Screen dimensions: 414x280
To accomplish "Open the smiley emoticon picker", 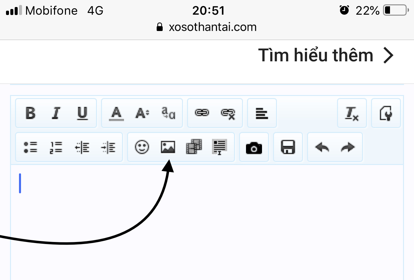I will click(x=142, y=147).
